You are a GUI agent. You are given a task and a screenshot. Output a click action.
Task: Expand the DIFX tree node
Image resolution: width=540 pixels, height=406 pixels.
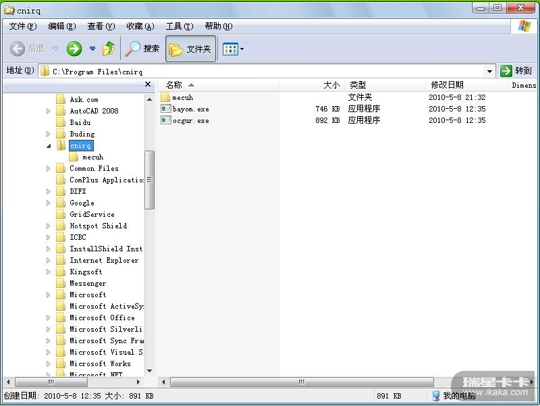[x=48, y=191]
